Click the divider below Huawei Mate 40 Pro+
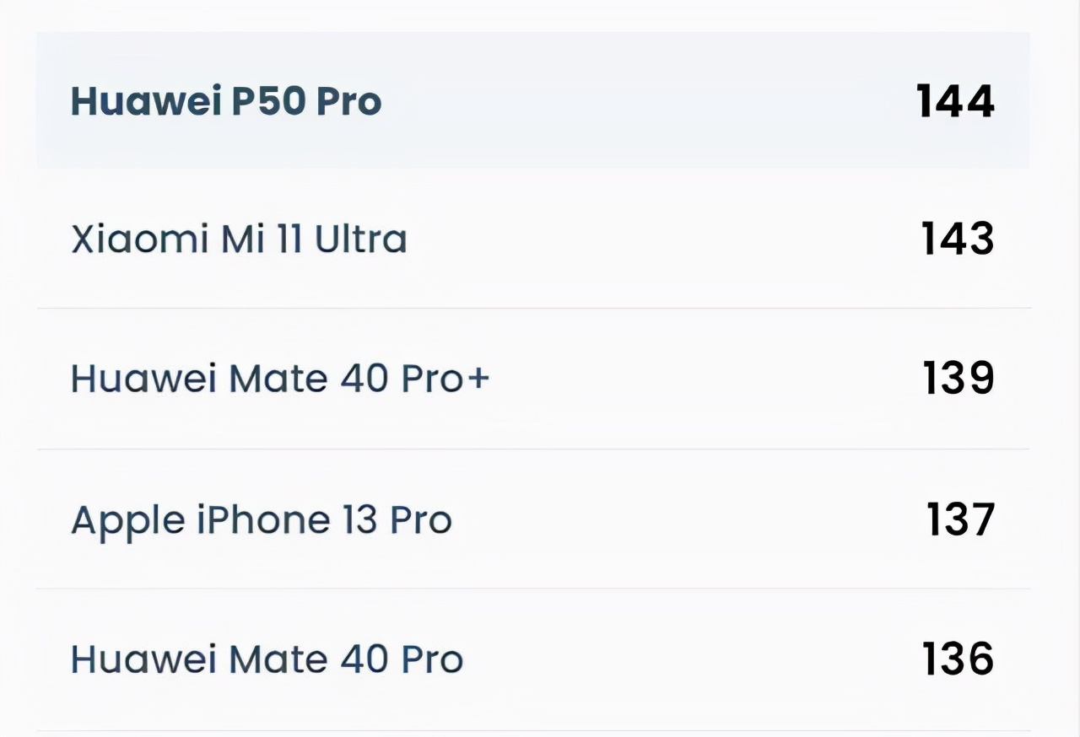 click(x=533, y=449)
